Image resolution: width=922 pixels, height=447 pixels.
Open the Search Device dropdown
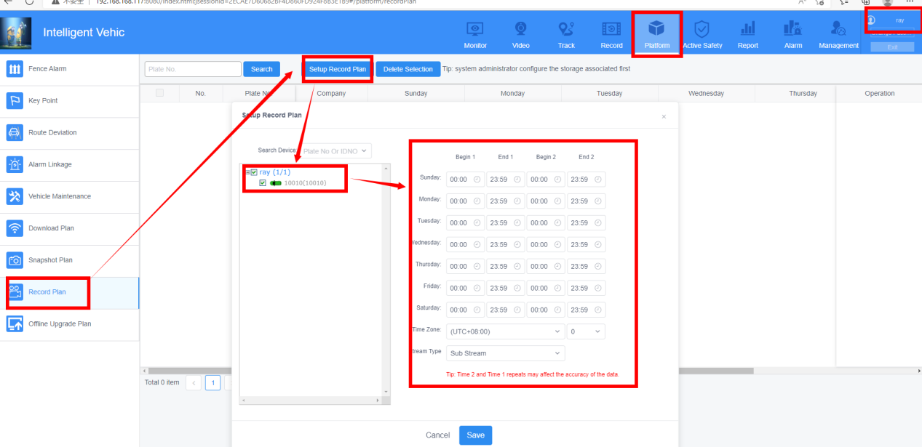pyautogui.click(x=335, y=151)
